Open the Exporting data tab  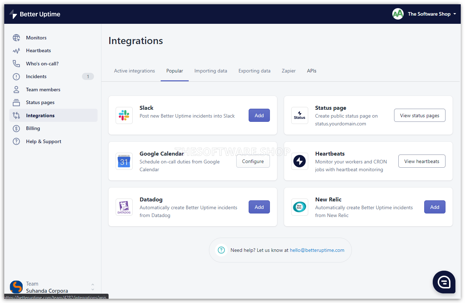[x=254, y=71]
